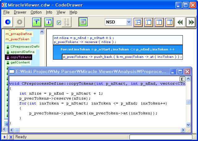Select m_pvecToken in the member list
Image resolution: width=198 pixels, height=141 pixels.
pyautogui.click(x=17, y=39)
